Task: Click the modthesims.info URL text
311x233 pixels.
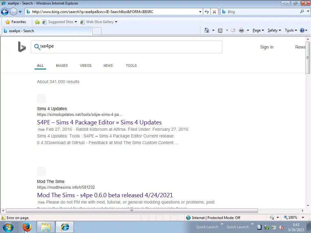Action: (x=66, y=187)
